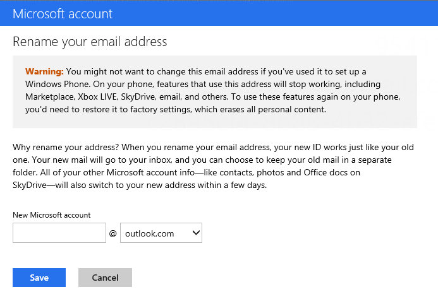
Task: Click the Microsoft account header title
Action: [63, 13]
